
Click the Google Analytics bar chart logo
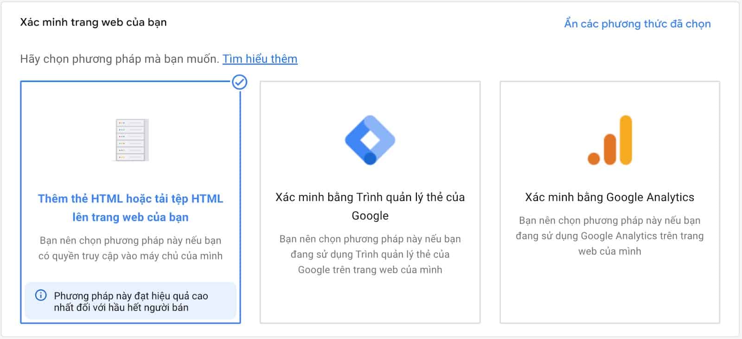tap(610, 140)
